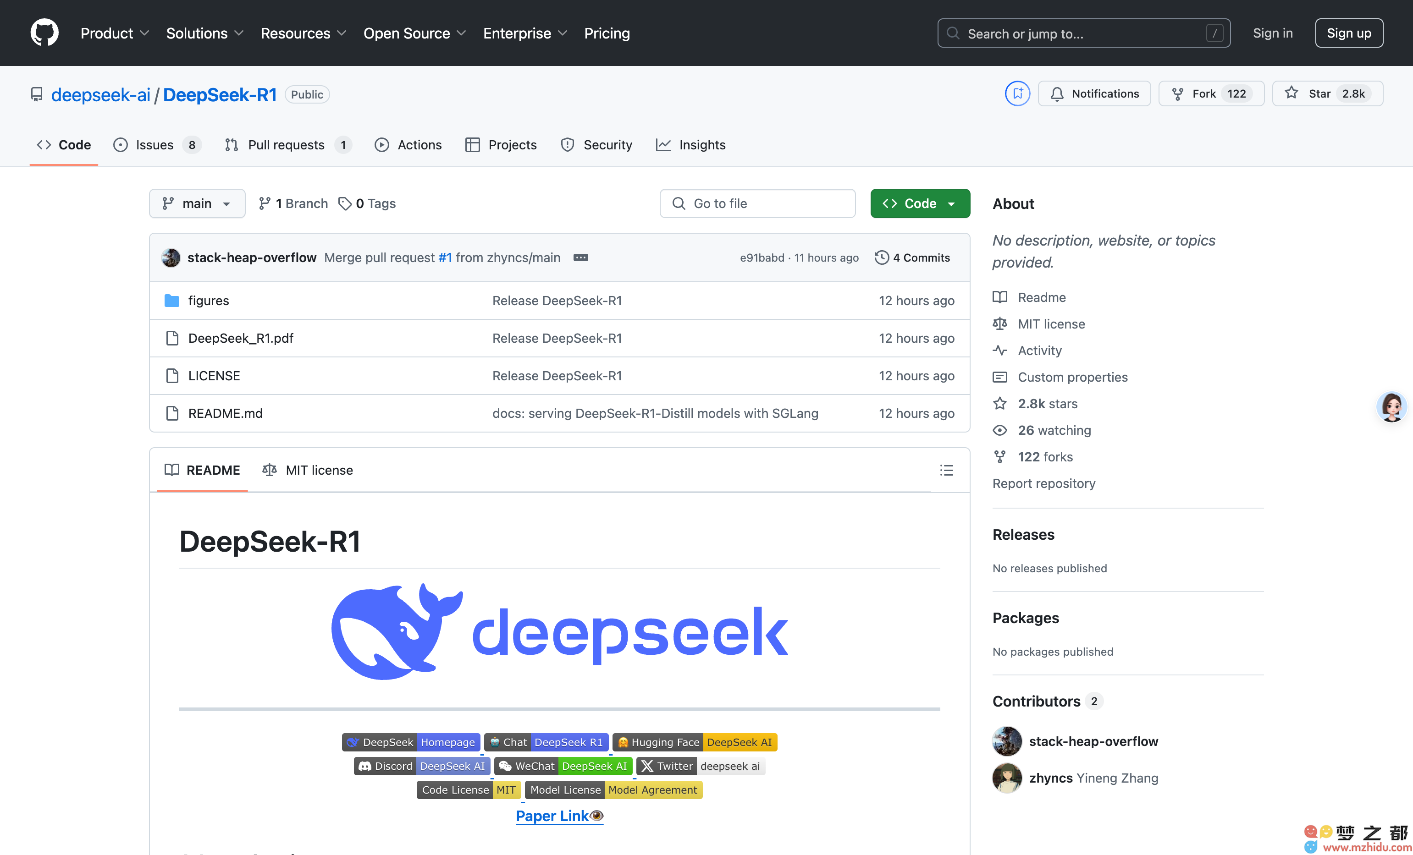1413x855 pixels.
Task: Expand the green Code dropdown
Action: (x=920, y=203)
